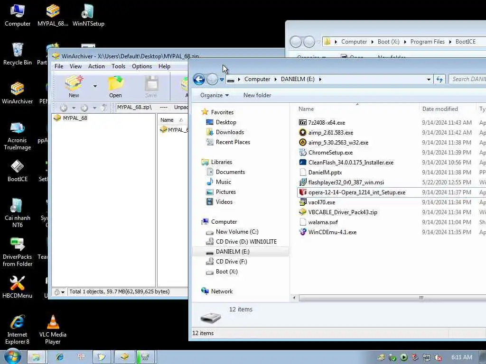486x364 pixels.
Task: Select Boot (X:) in navigation pane
Action: point(226,272)
